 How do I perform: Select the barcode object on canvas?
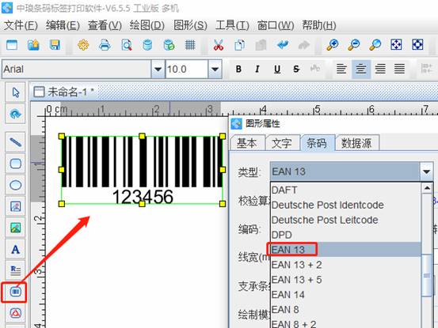pos(142,170)
